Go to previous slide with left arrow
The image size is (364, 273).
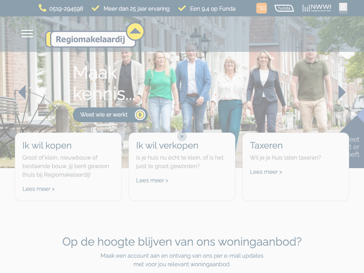coord(22,92)
